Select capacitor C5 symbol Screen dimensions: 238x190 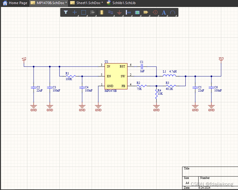pyautogui.click(x=195, y=87)
